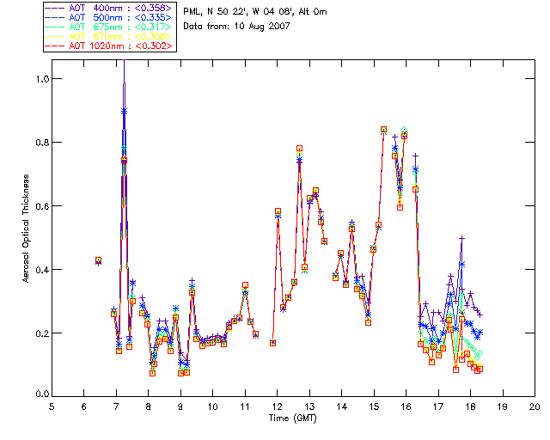
Task: Click the x-axis tick label 12
Action: pos(277,406)
